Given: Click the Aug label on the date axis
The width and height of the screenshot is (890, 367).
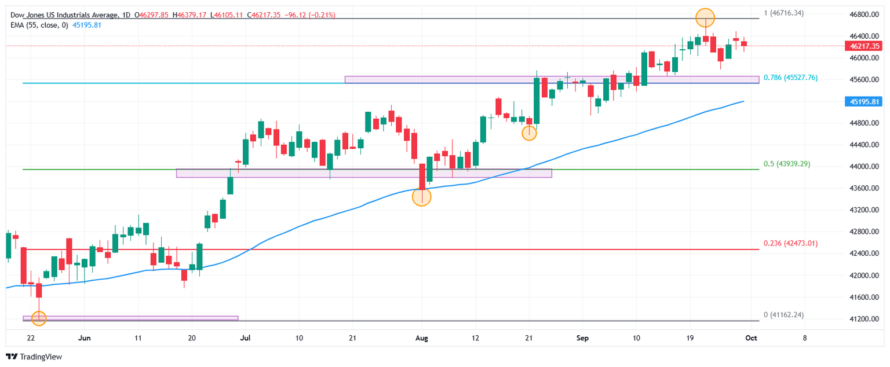Looking at the screenshot, I should pos(422,337).
